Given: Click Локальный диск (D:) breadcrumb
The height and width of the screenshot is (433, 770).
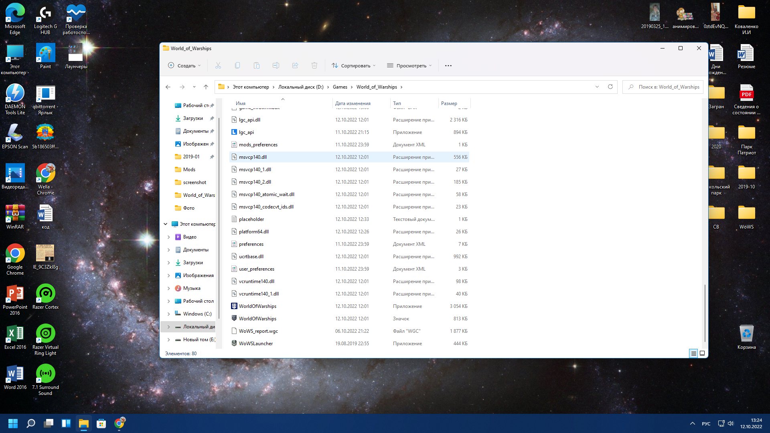Looking at the screenshot, I should 301,87.
